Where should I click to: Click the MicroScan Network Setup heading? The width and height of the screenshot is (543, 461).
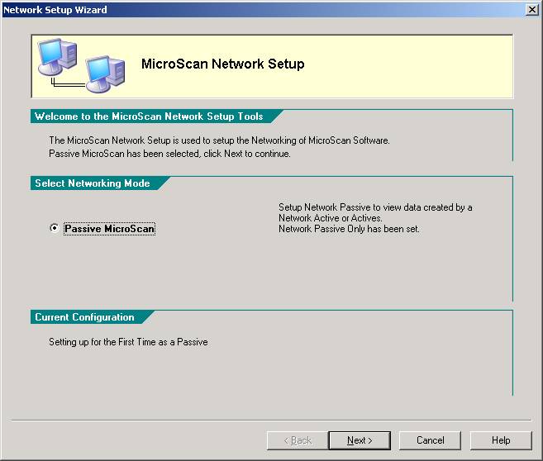tap(222, 64)
